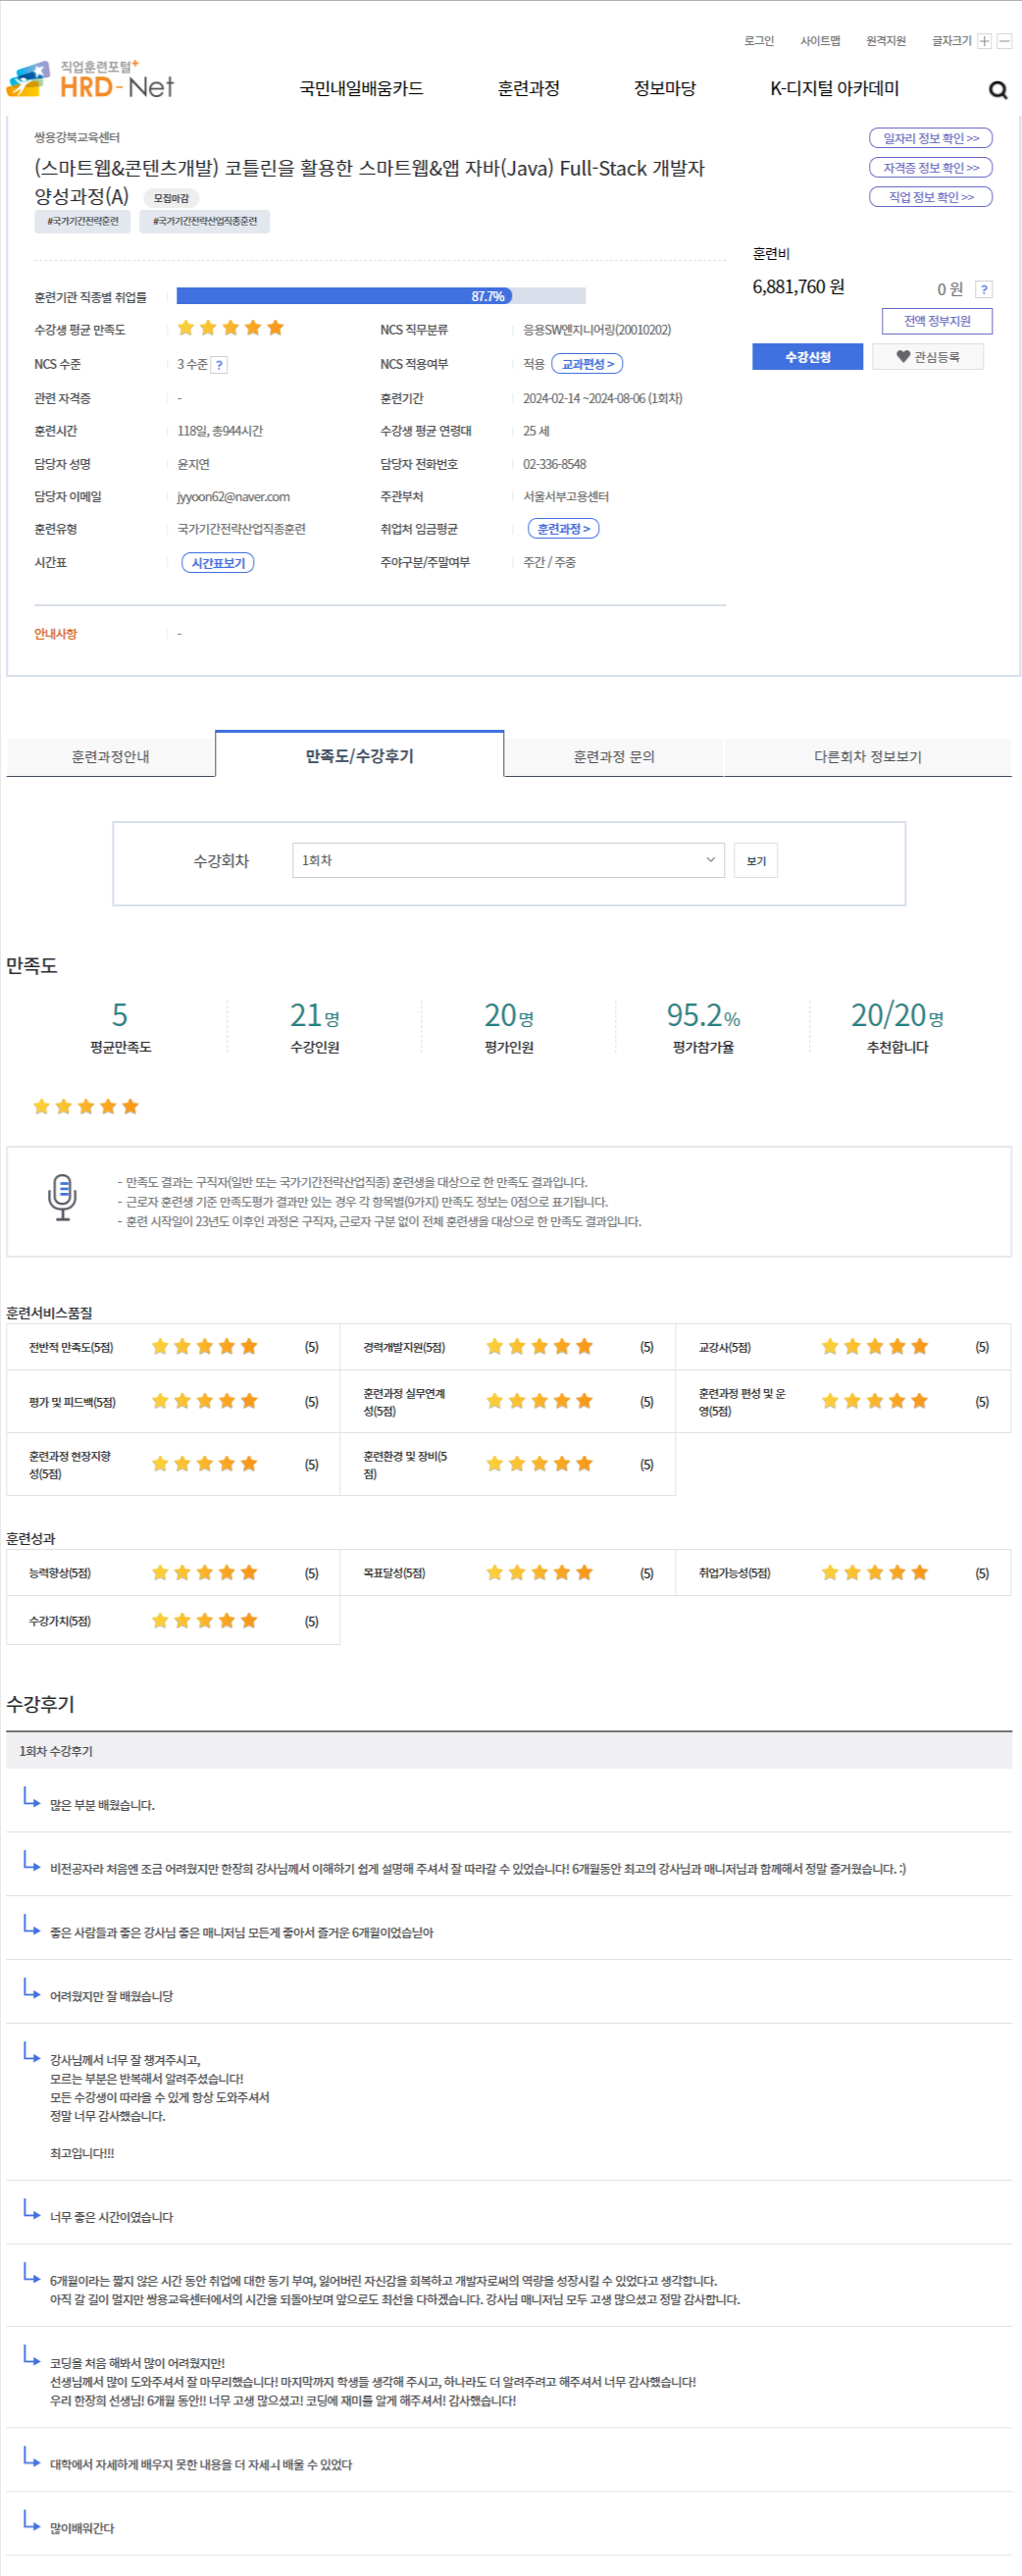Viewport: 1022px width, 2576px height.
Task: Expand the 수강회차 dropdown
Action: [508, 860]
